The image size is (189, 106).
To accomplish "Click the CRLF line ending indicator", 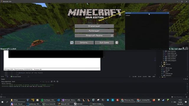I will [154, 77].
